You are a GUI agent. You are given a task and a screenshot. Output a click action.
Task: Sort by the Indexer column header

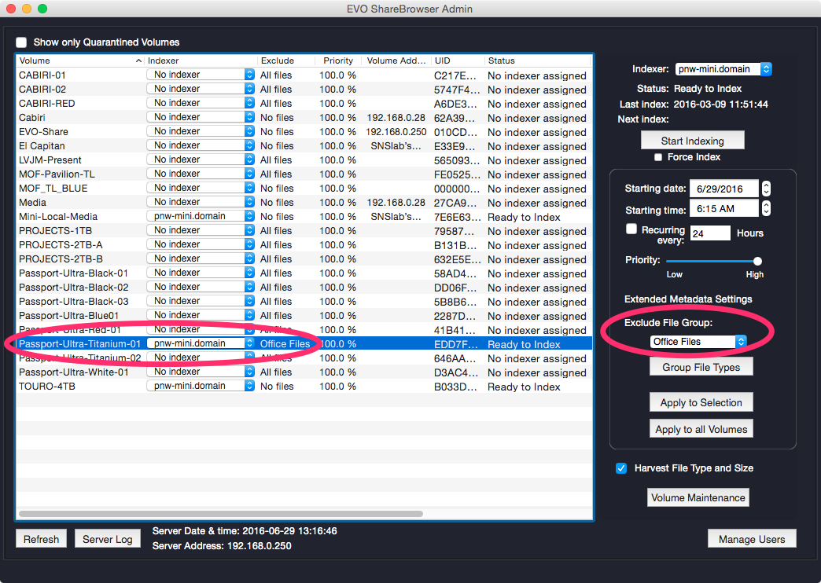click(x=201, y=60)
